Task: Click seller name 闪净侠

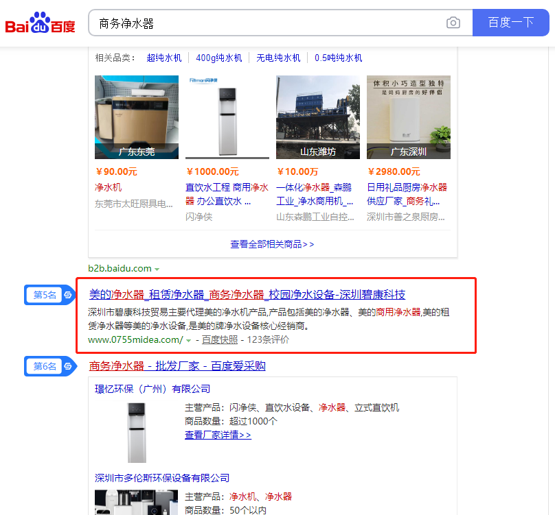Action: (199, 217)
